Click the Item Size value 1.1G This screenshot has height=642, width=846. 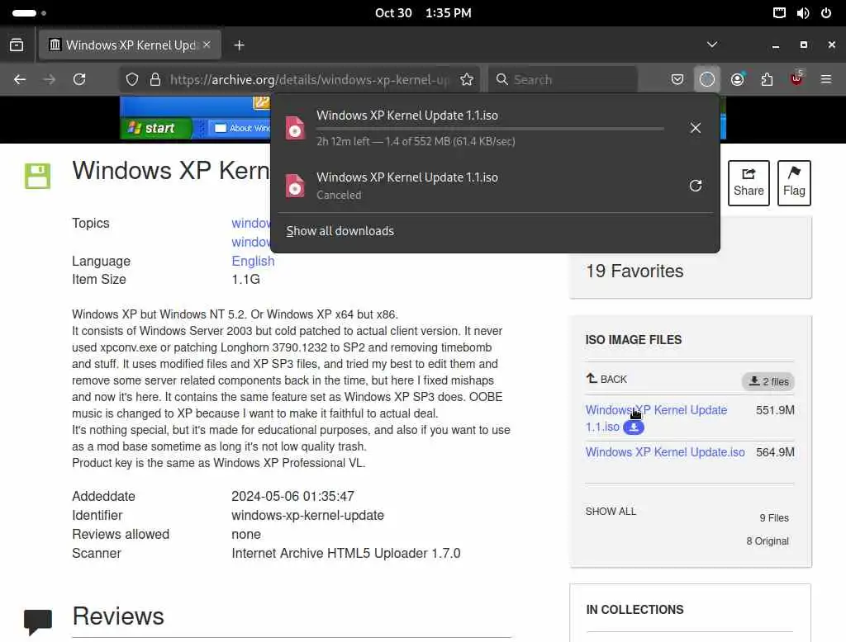click(x=245, y=279)
